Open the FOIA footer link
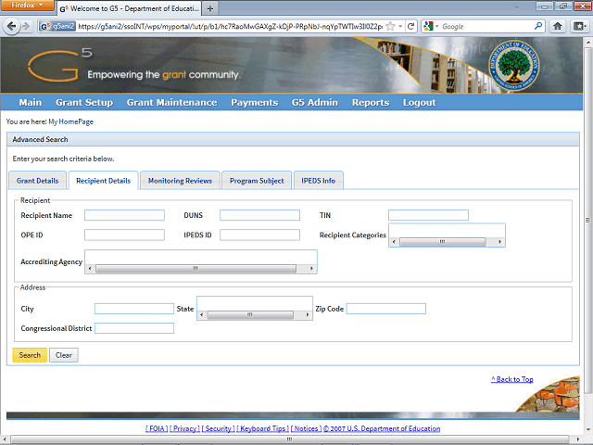Image resolution: width=593 pixels, height=445 pixels. point(157,428)
